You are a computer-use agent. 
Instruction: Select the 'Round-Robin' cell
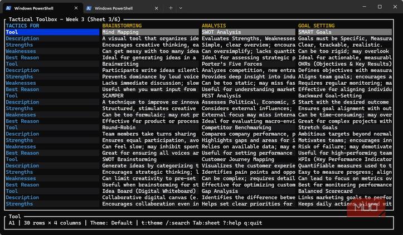[x=150, y=128]
